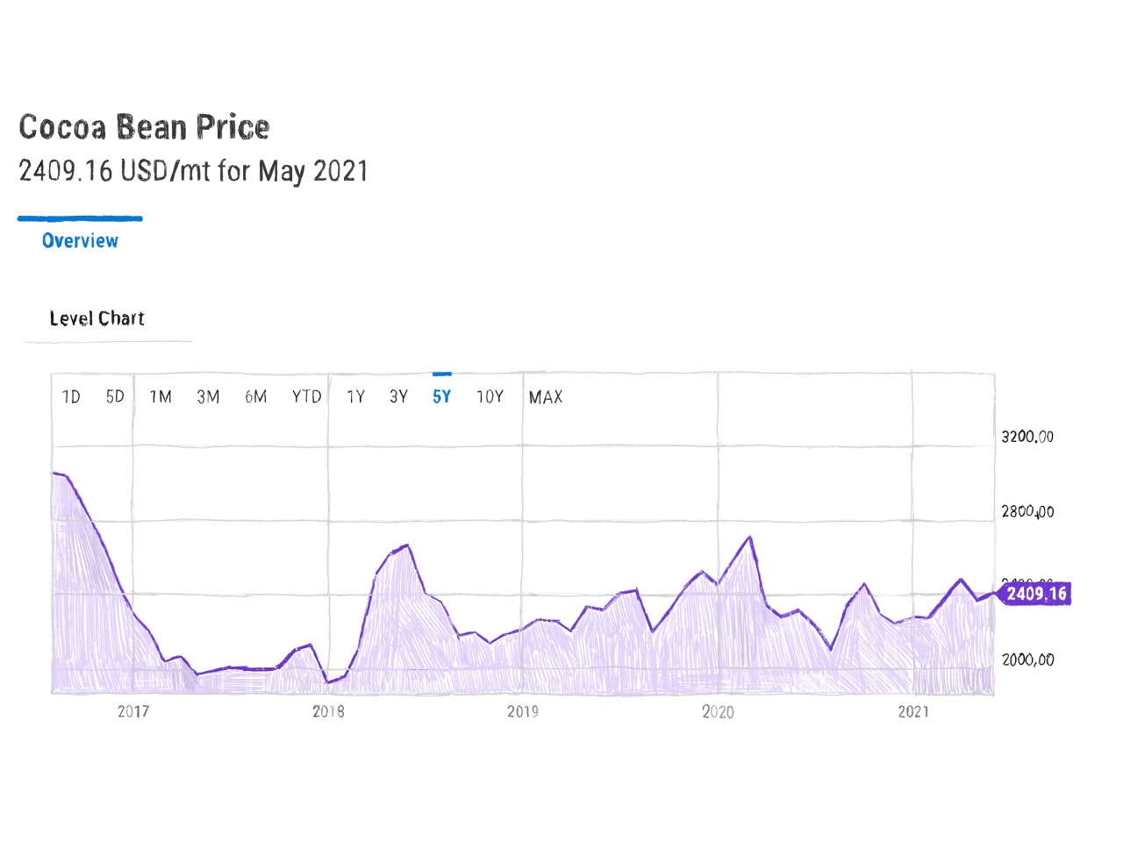Show full history with MAX
This screenshot has height=842, width=1123.
pyautogui.click(x=546, y=397)
